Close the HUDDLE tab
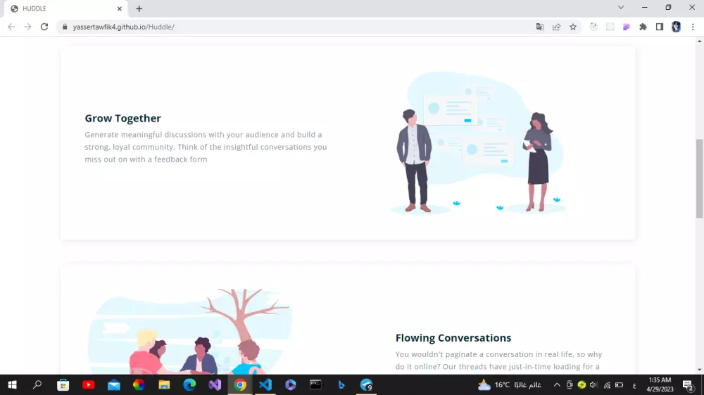704x395 pixels. click(x=120, y=8)
